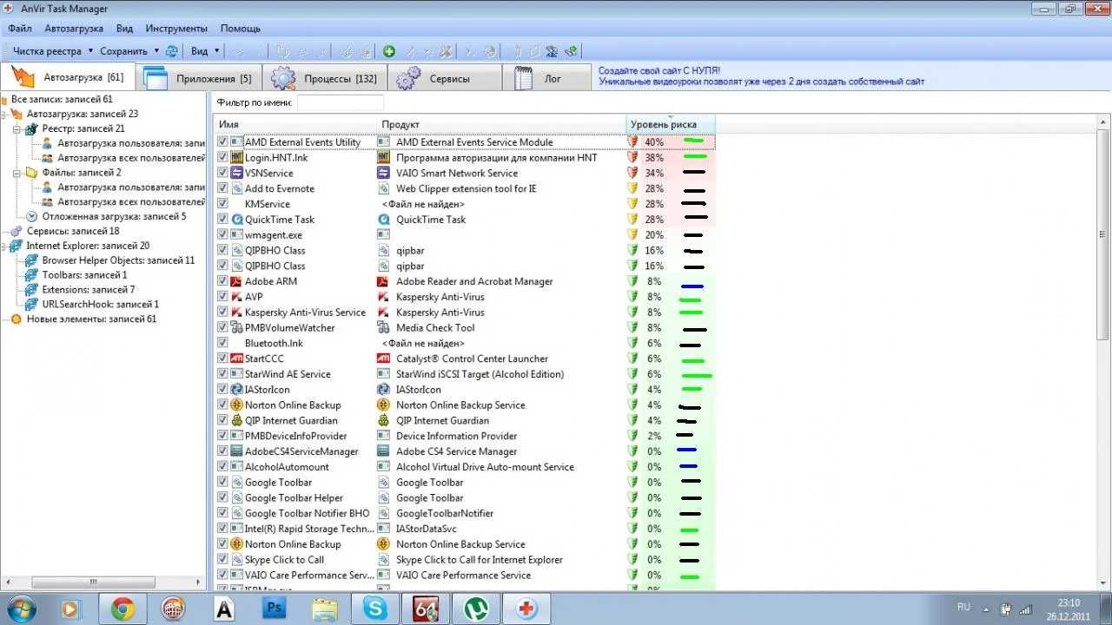Click the Kaspersky Anti-Virus Service row icon
The image size is (1112, 625).
(x=235, y=312)
